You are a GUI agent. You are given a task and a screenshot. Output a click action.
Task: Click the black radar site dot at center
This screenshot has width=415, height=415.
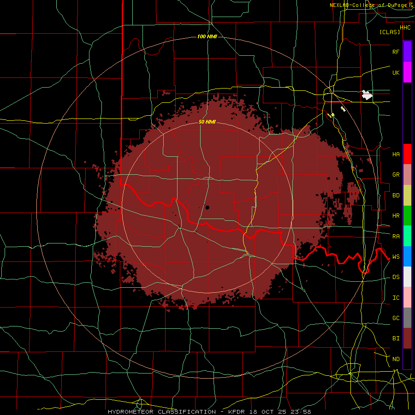pyautogui.click(x=207, y=207)
